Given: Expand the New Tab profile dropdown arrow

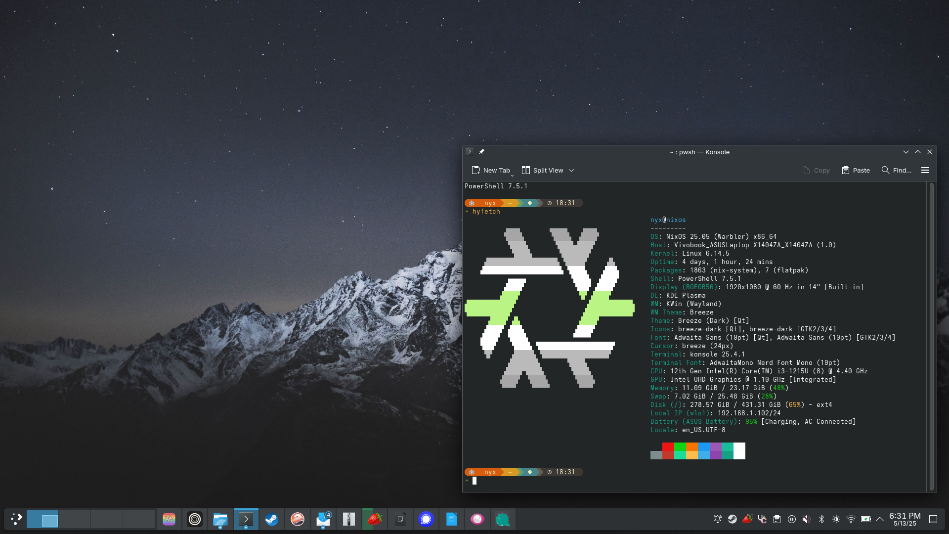Looking at the screenshot, I should (512, 176).
